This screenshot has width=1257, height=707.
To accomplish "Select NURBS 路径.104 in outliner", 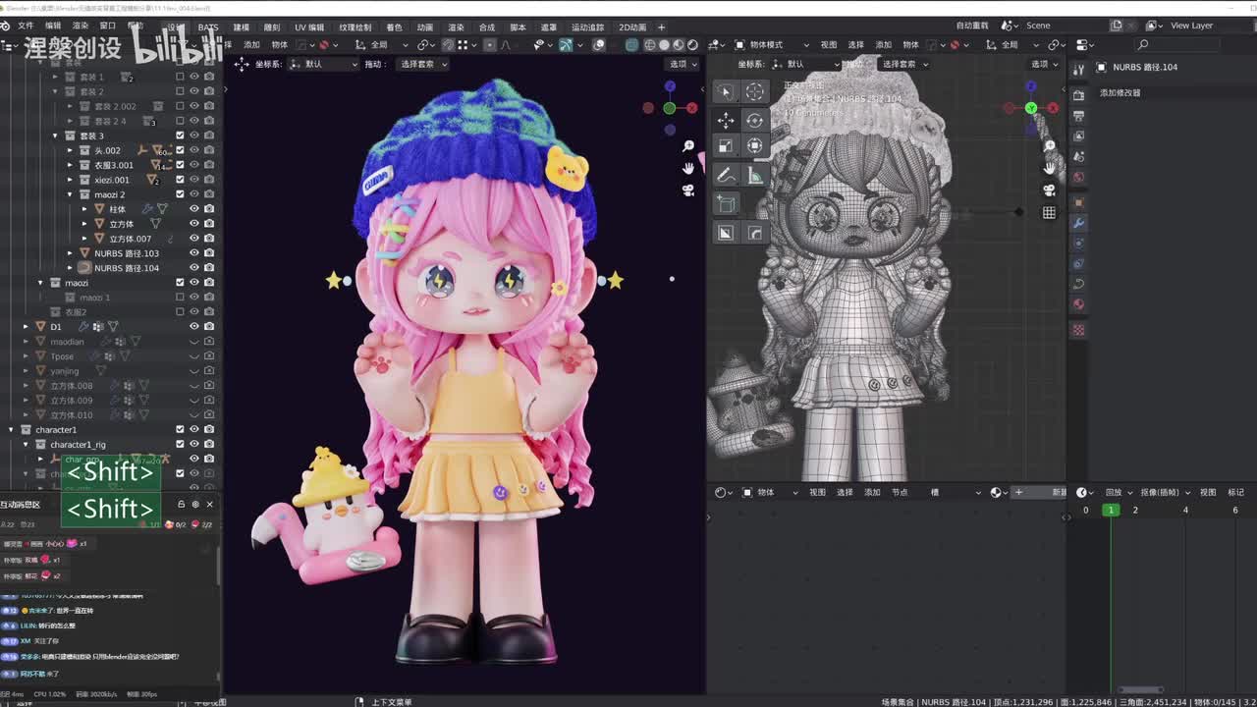I will 126,268.
